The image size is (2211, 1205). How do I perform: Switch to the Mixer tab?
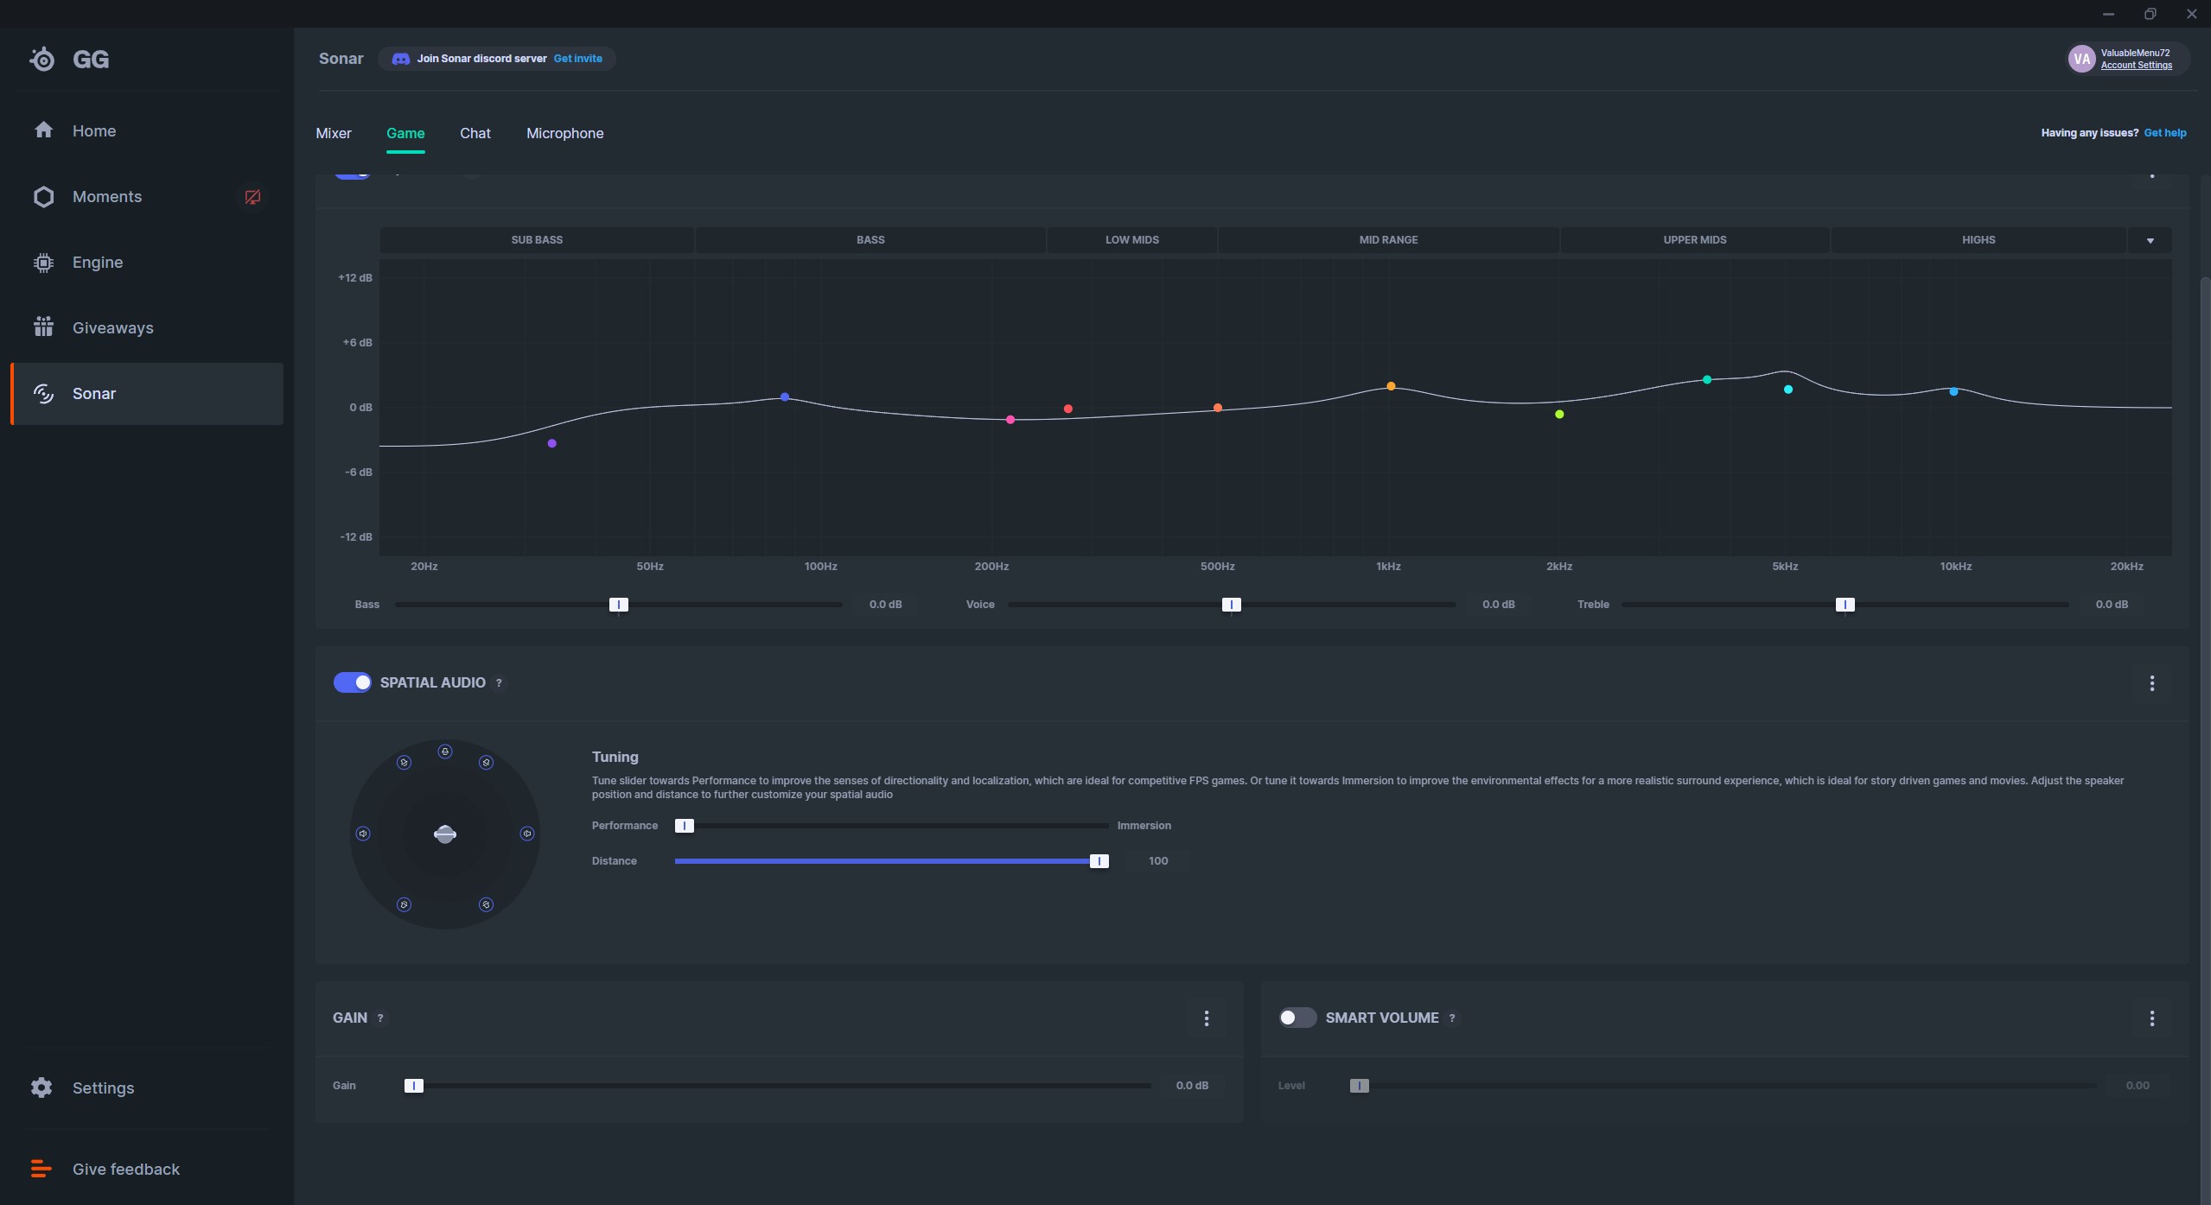tap(333, 133)
